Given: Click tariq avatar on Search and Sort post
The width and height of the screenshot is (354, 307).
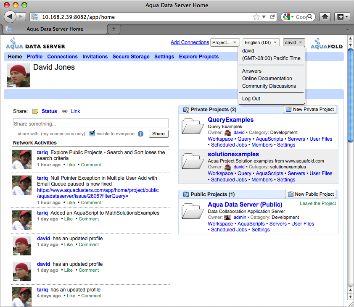Looking at the screenshot, I should point(22,160).
